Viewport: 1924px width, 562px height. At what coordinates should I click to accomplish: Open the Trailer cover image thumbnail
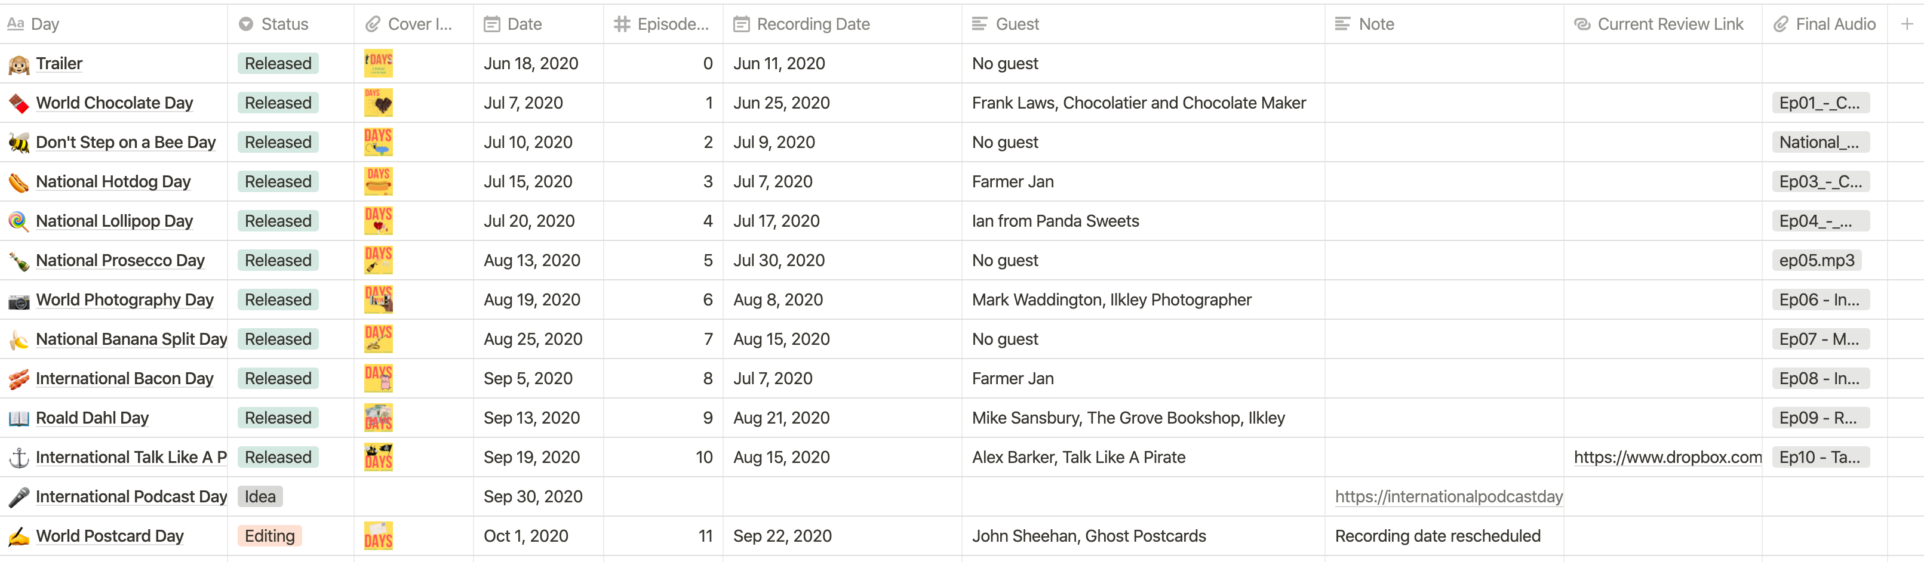379,63
